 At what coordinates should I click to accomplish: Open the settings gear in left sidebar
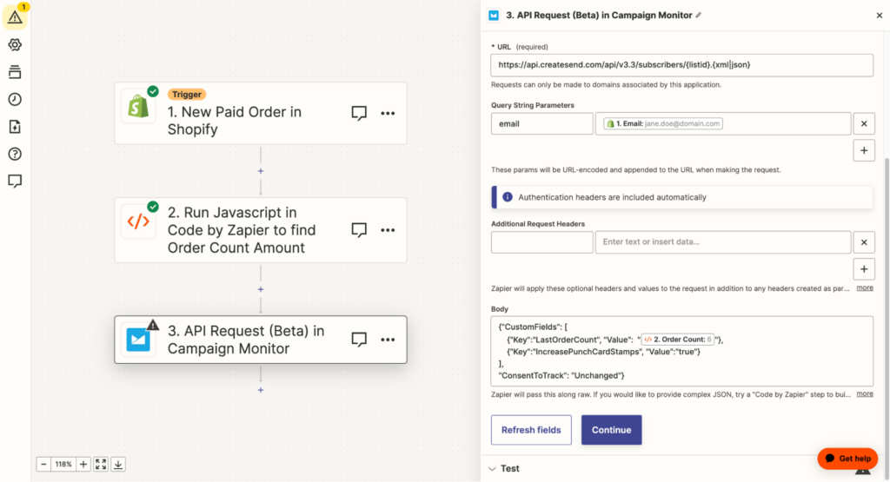[15, 45]
